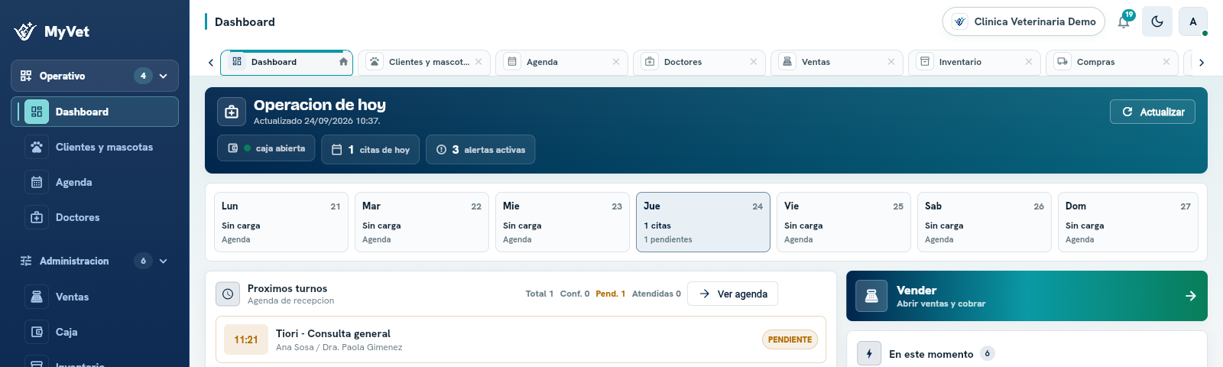This screenshot has height=367, width=1223.
Task: Switch to the Ventas tab
Action: click(837, 63)
